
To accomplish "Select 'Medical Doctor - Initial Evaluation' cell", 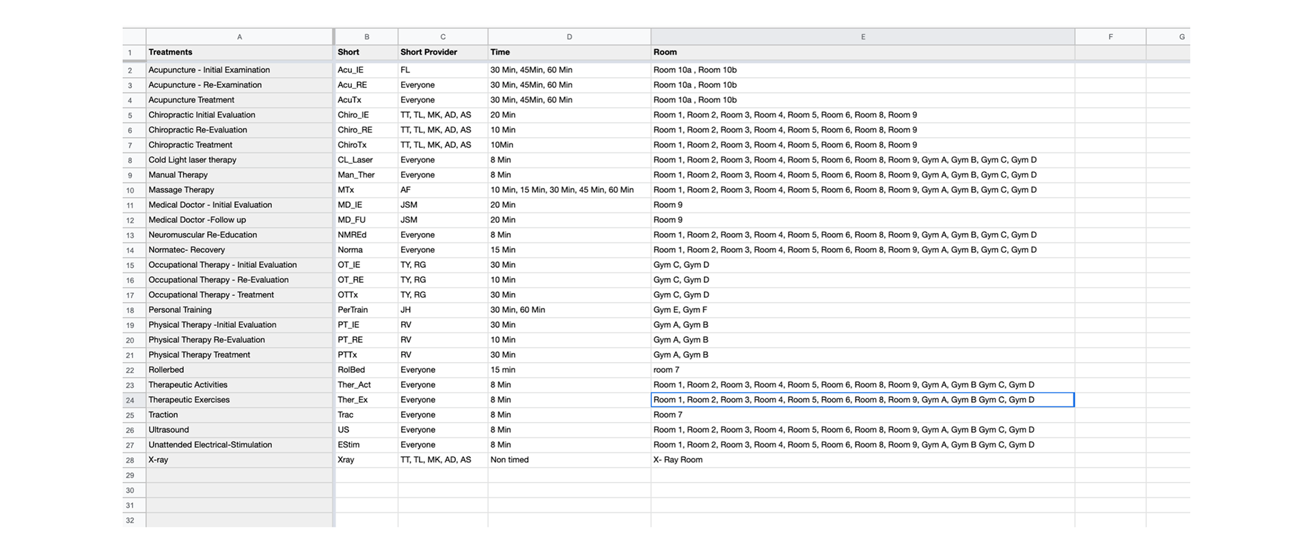I will pos(239,205).
